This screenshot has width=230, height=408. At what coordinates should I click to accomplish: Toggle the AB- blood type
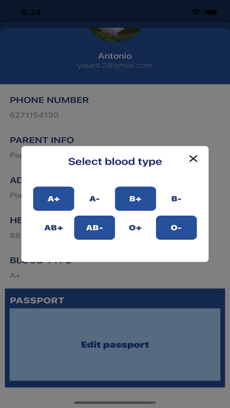pyautogui.click(x=94, y=227)
